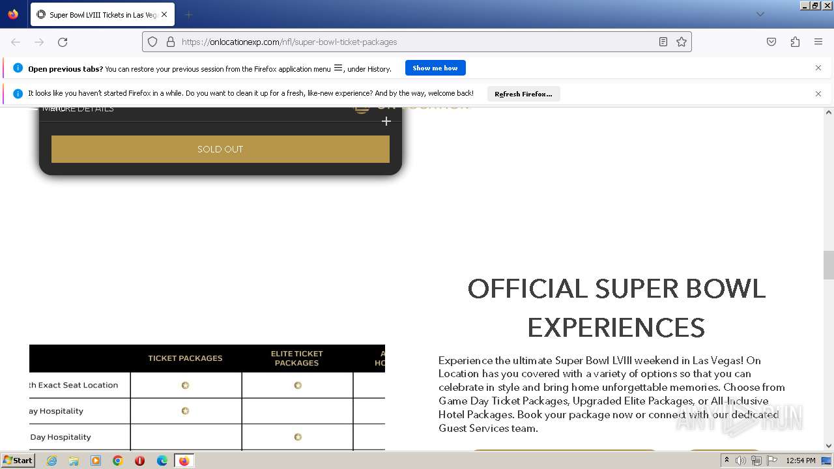Click the forward navigation arrow

coord(39,42)
